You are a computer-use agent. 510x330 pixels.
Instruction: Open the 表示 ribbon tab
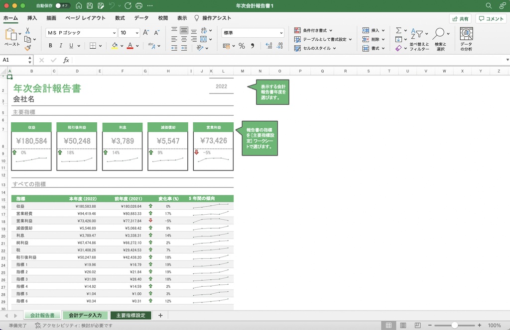click(x=182, y=18)
